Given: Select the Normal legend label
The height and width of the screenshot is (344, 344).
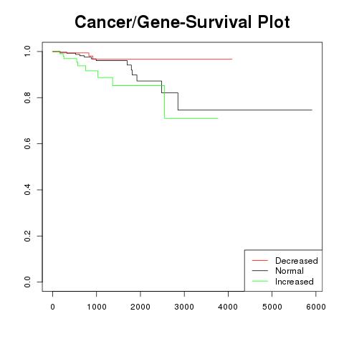Looking at the screenshot, I should (x=290, y=271).
